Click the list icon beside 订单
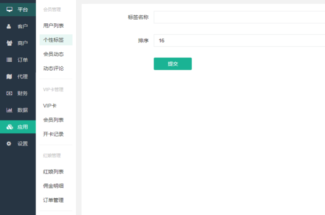 [9, 60]
